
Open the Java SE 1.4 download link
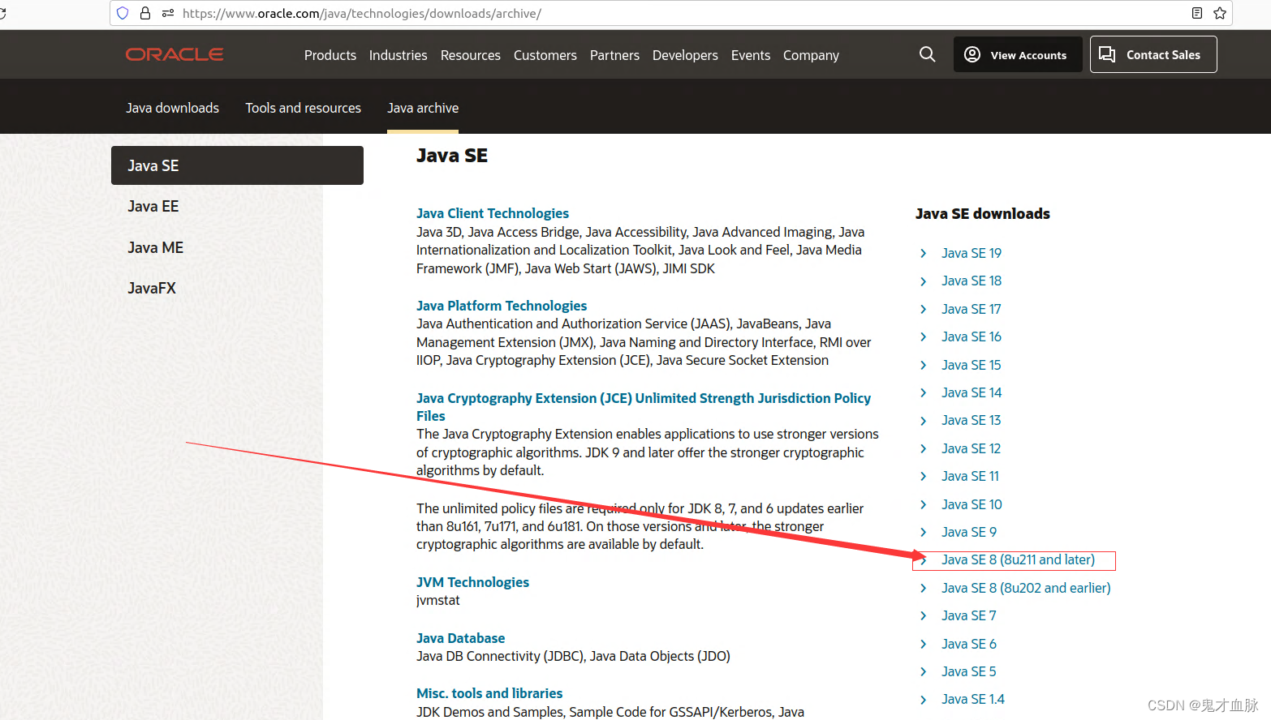[973, 699]
